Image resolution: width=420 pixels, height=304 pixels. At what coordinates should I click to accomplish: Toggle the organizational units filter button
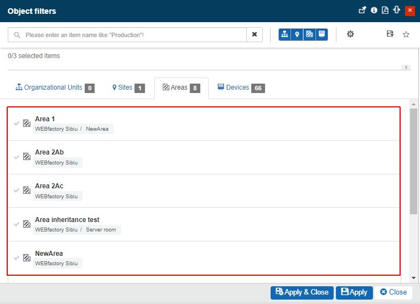pos(285,34)
